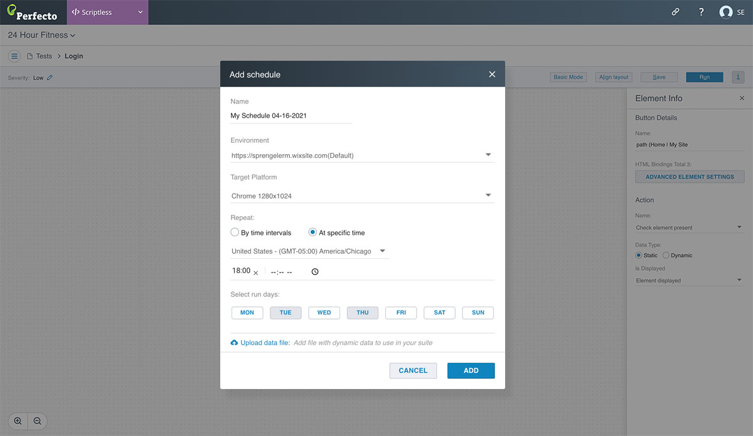Toggle WED run day

pos(324,313)
